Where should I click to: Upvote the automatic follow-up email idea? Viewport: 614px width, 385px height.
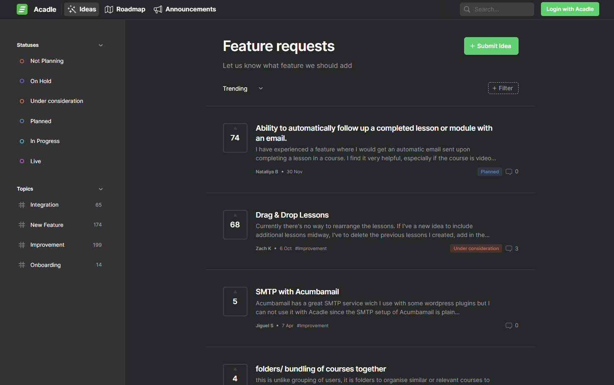point(235,138)
